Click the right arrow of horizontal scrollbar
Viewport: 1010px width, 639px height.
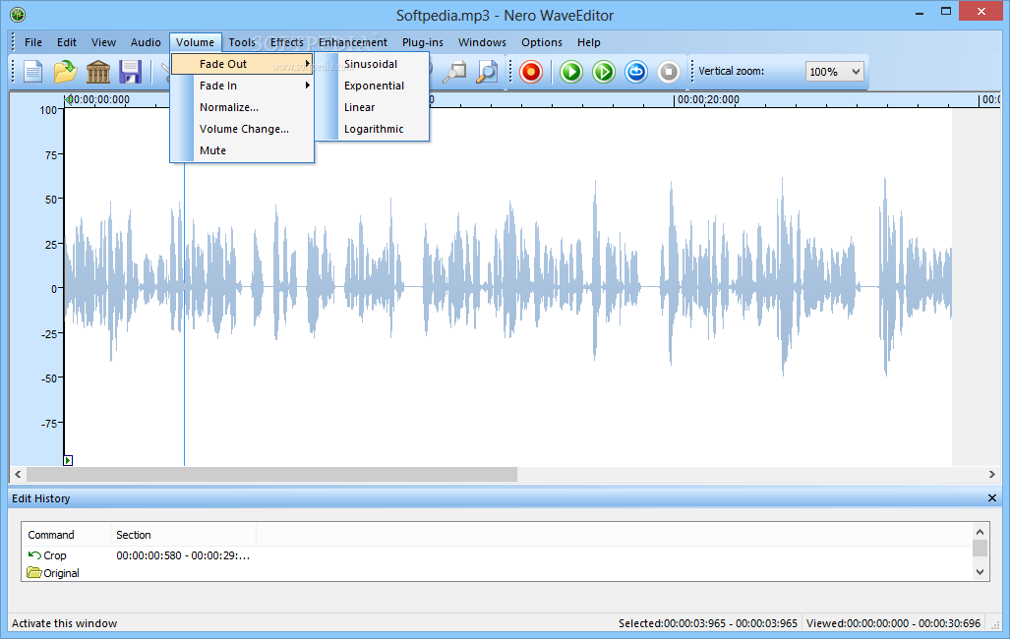992,474
